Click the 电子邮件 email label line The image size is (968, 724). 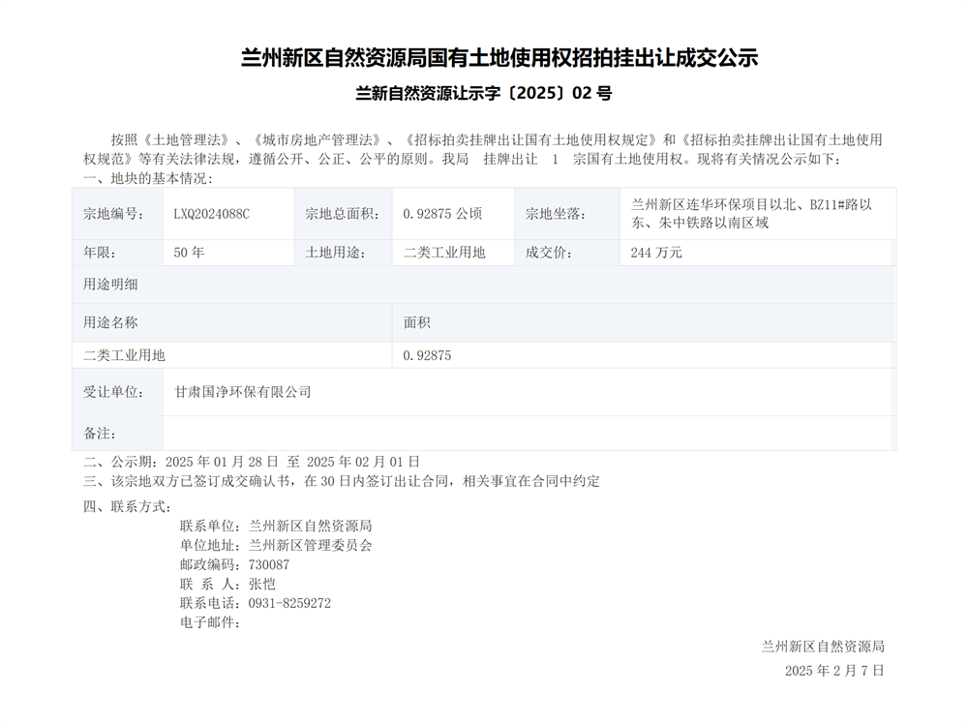210,622
